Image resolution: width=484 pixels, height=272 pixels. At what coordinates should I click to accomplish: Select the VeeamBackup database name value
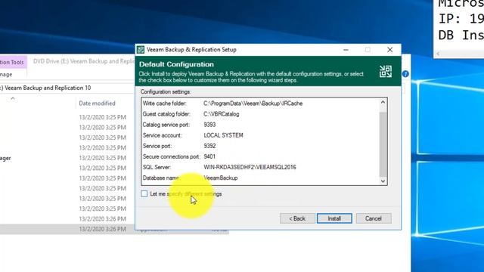[x=221, y=178]
